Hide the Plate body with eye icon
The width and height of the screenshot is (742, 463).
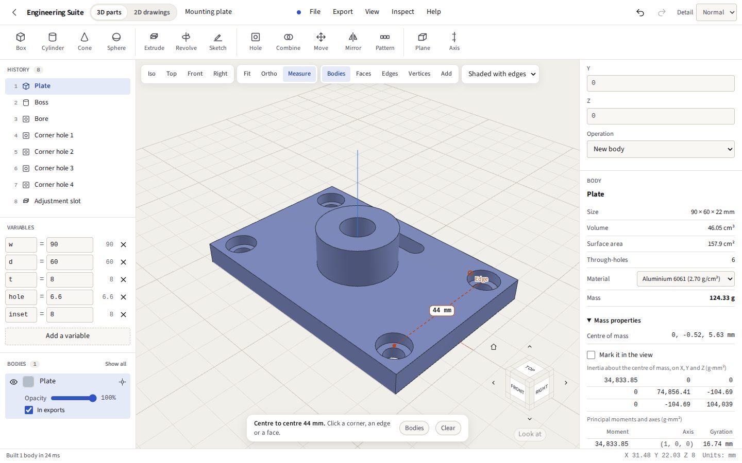point(14,382)
